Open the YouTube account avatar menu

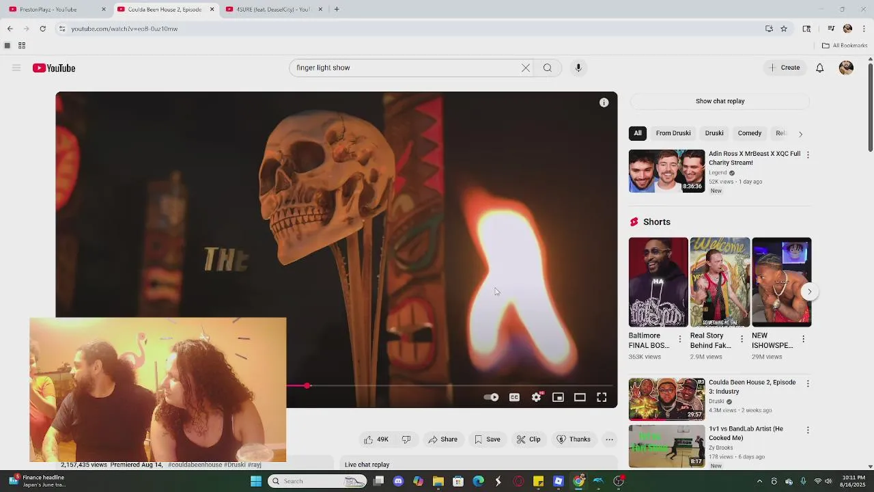[846, 68]
